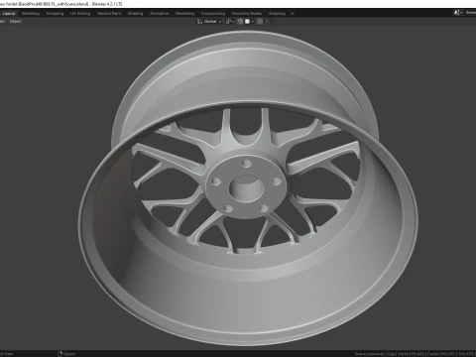The image size is (476, 357).
Task: Open the transform pivot point dropdown
Action: tap(230, 22)
